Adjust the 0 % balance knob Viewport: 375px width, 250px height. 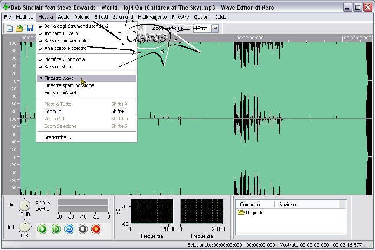(x=24, y=227)
